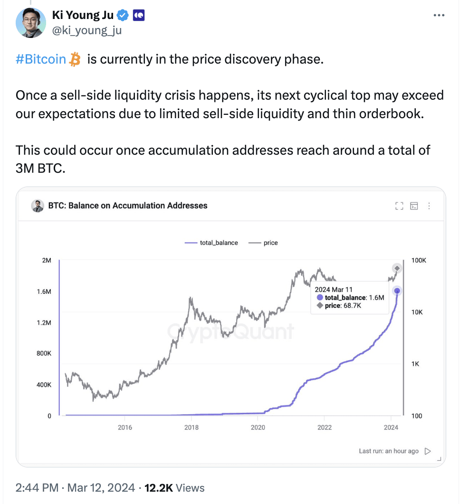Click the small avatar on the BTC chart header

point(38,205)
